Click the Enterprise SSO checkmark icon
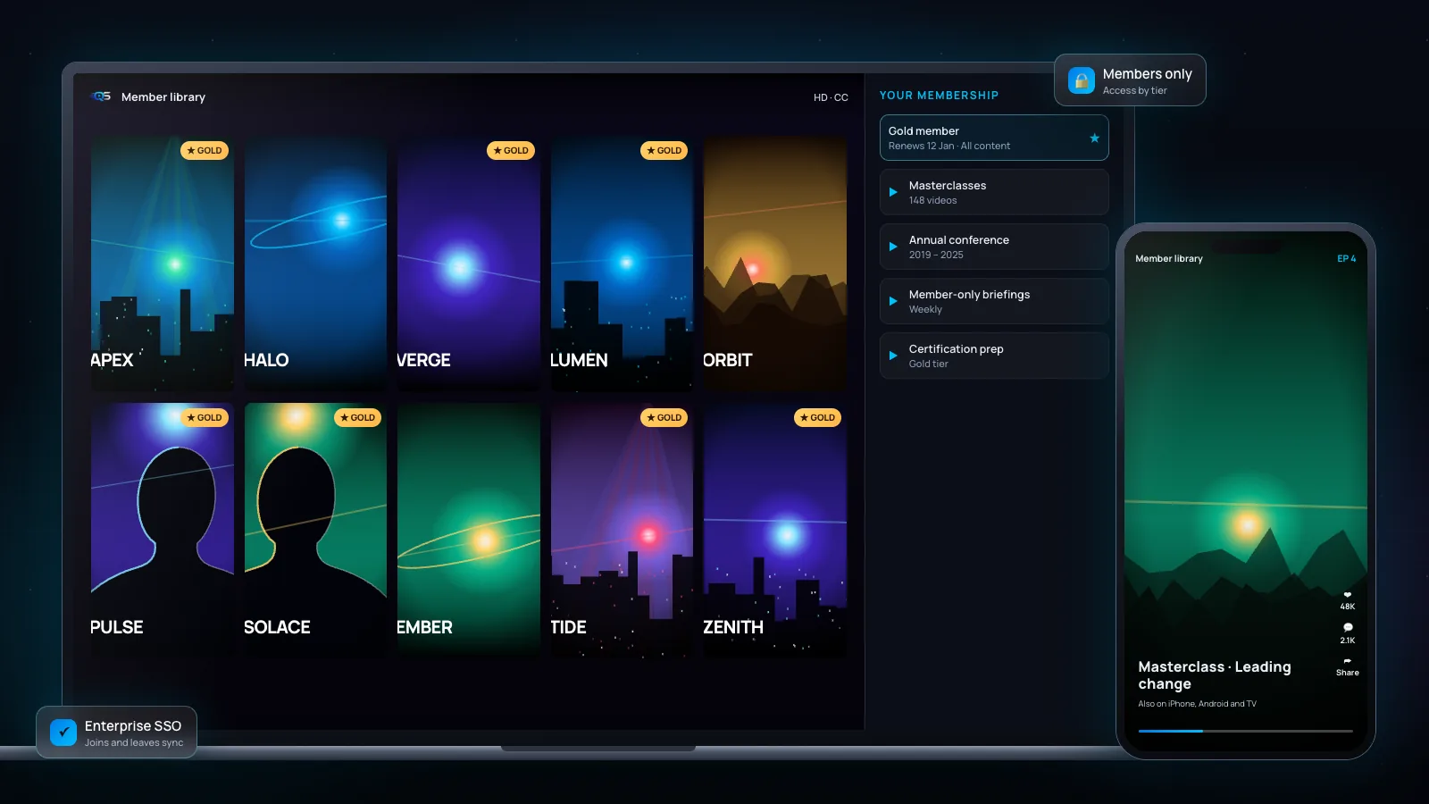This screenshot has height=804, width=1429. (63, 733)
